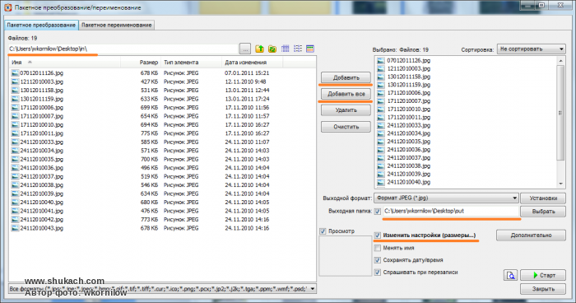Sort by the Размер column header
The width and height of the screenshot is (576, 303).
141,62
